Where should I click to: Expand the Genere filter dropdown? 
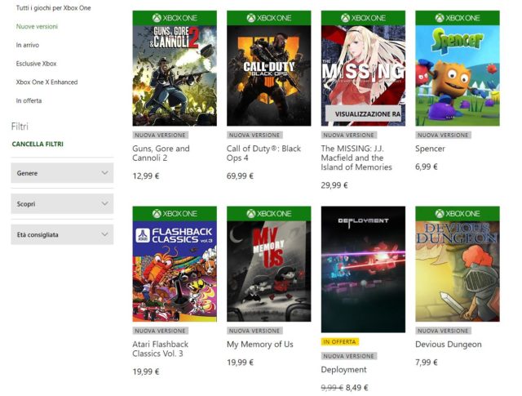click(62, 173)
